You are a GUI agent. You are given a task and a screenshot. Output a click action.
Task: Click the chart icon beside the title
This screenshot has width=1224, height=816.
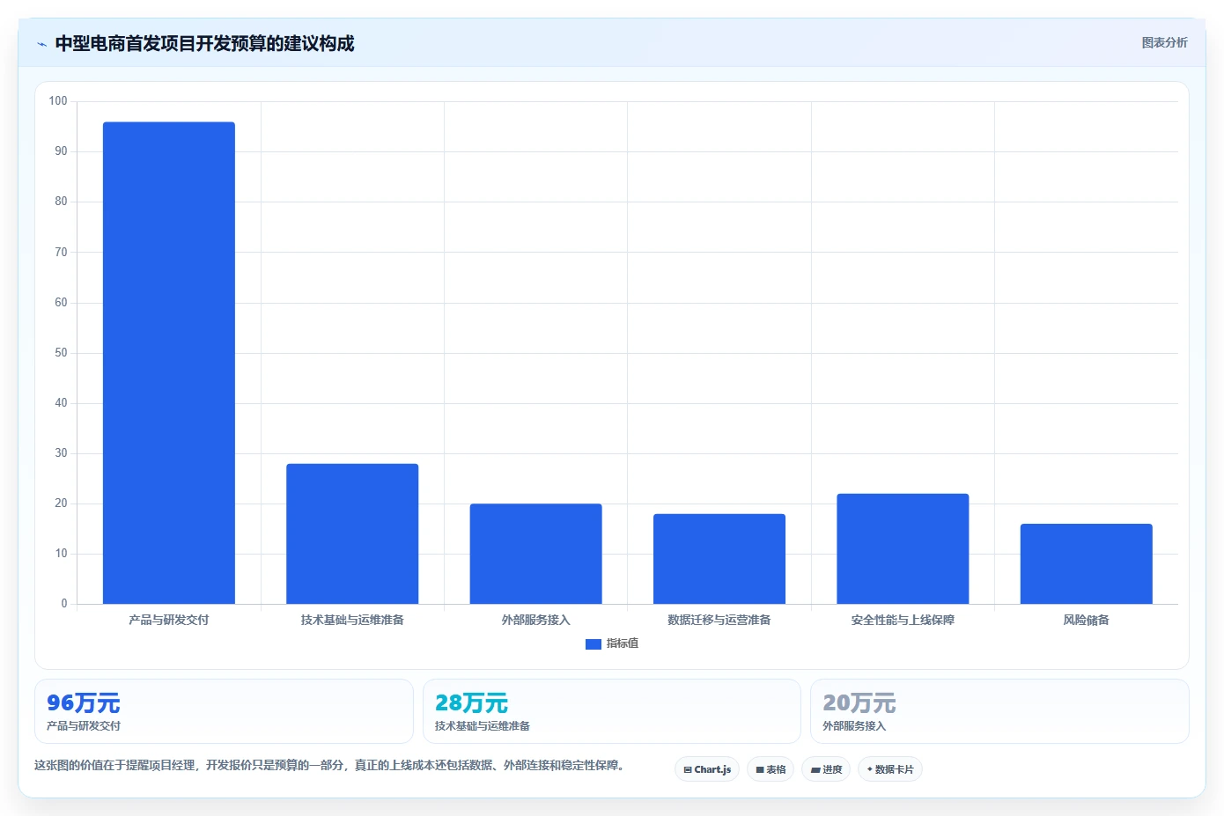click(41, 44)
